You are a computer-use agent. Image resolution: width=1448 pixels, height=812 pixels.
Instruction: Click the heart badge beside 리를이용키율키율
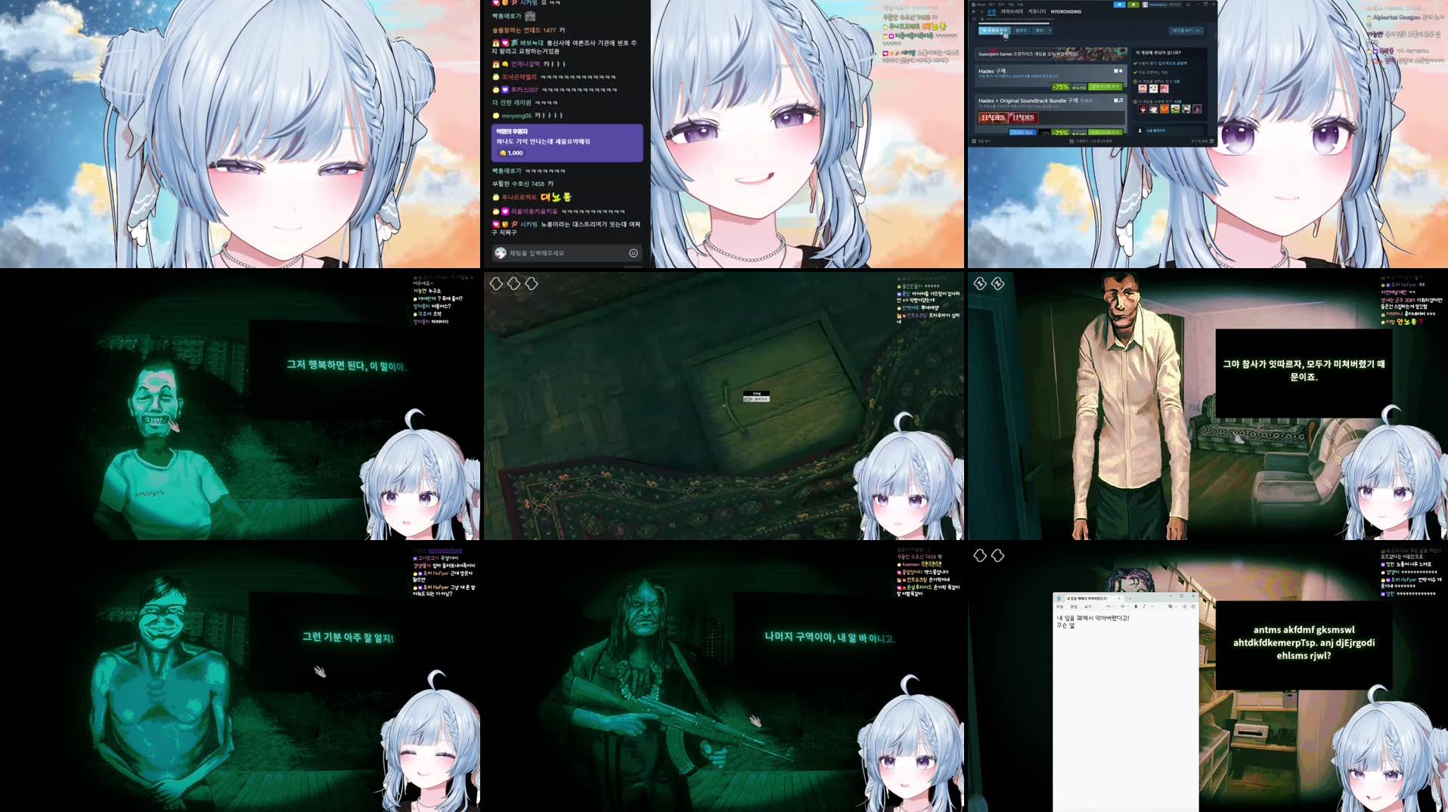click(505, 211)
